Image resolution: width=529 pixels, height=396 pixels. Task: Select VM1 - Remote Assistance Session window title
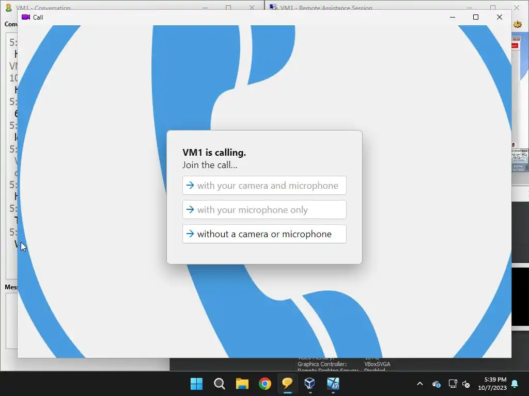326,7
